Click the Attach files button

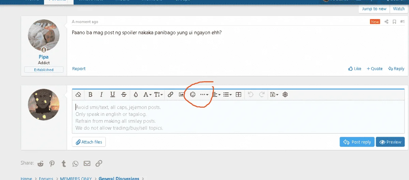point(89,142)
